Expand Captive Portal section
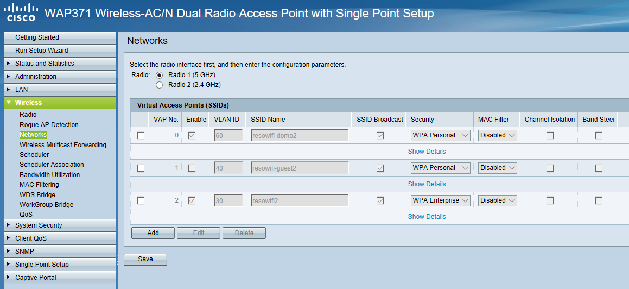The image size is (629, 289). tap(60, 278)
